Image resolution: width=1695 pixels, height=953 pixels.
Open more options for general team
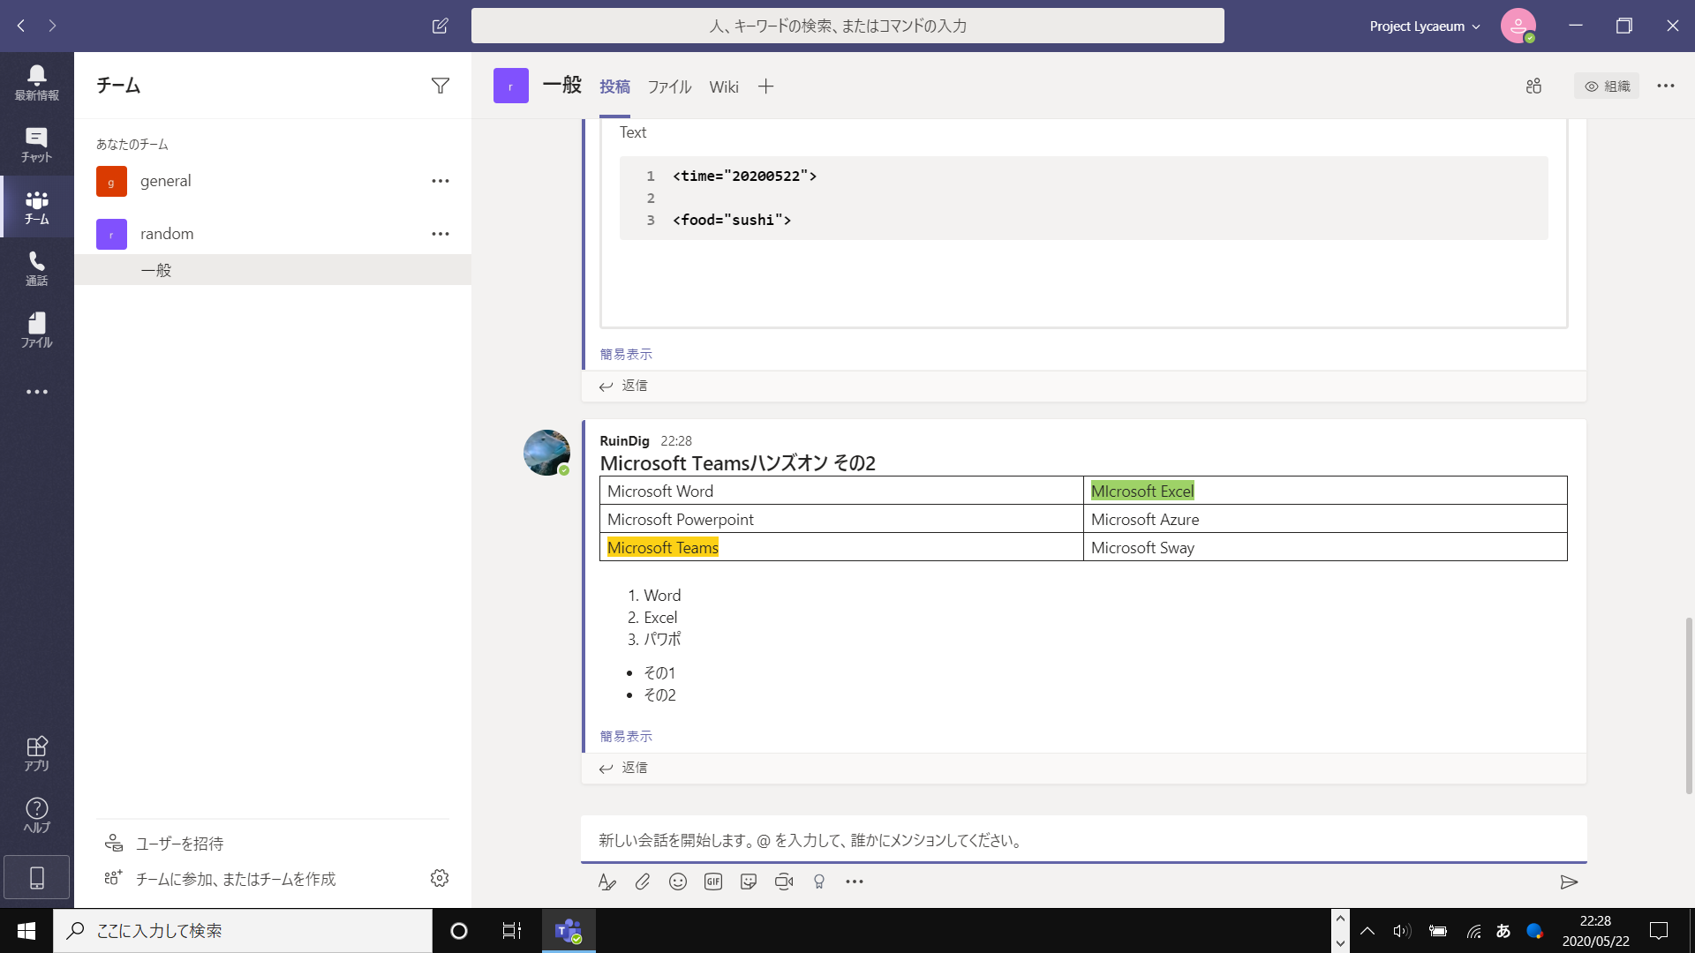tap(440, 181)
